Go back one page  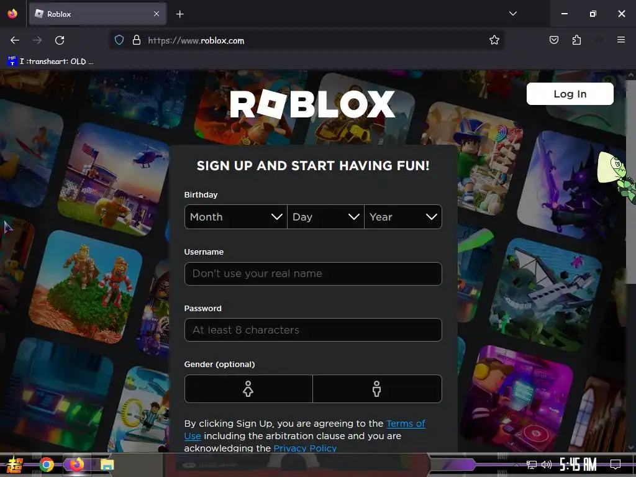pos(15,40)
